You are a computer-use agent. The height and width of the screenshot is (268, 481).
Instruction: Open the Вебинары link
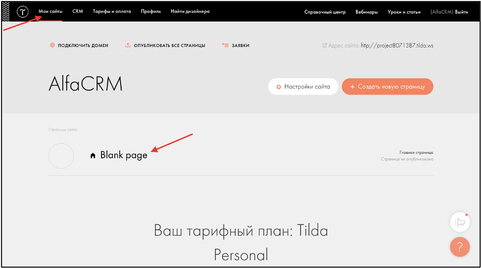[x=367, y=12]
